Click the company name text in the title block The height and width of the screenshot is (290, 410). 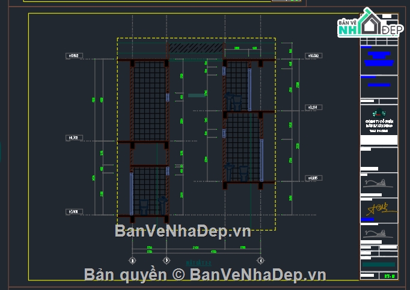379,126
